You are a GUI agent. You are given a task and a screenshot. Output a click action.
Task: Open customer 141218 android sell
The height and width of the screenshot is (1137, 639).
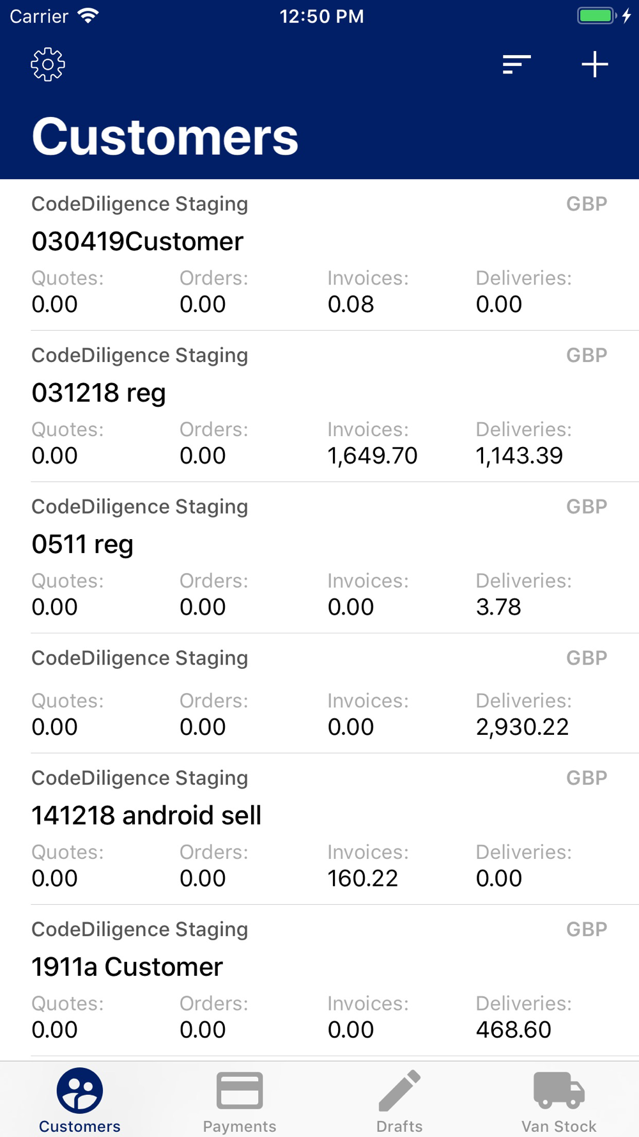(x=146, y=815)
